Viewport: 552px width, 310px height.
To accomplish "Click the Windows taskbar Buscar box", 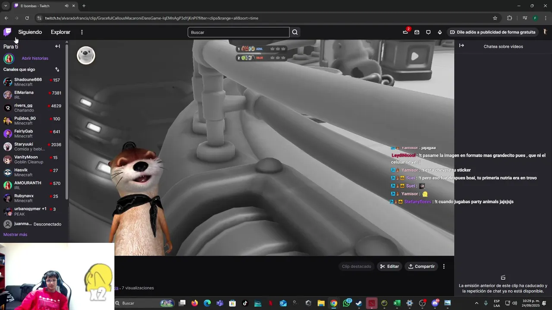I will 145,303.
